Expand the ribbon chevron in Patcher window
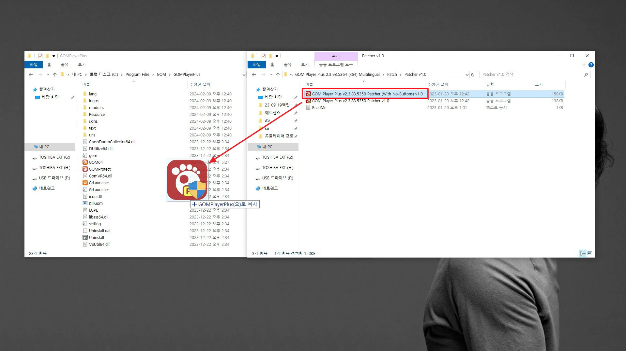Screen dimensions: 626x351 pos(584,65)
